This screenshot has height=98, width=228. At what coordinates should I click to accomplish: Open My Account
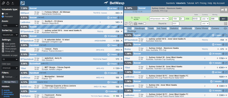click(x=219, y=3)
